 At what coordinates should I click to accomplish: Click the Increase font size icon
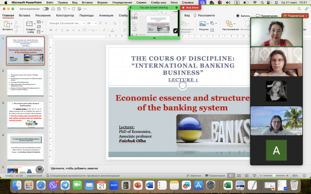(x=101, y=23)
